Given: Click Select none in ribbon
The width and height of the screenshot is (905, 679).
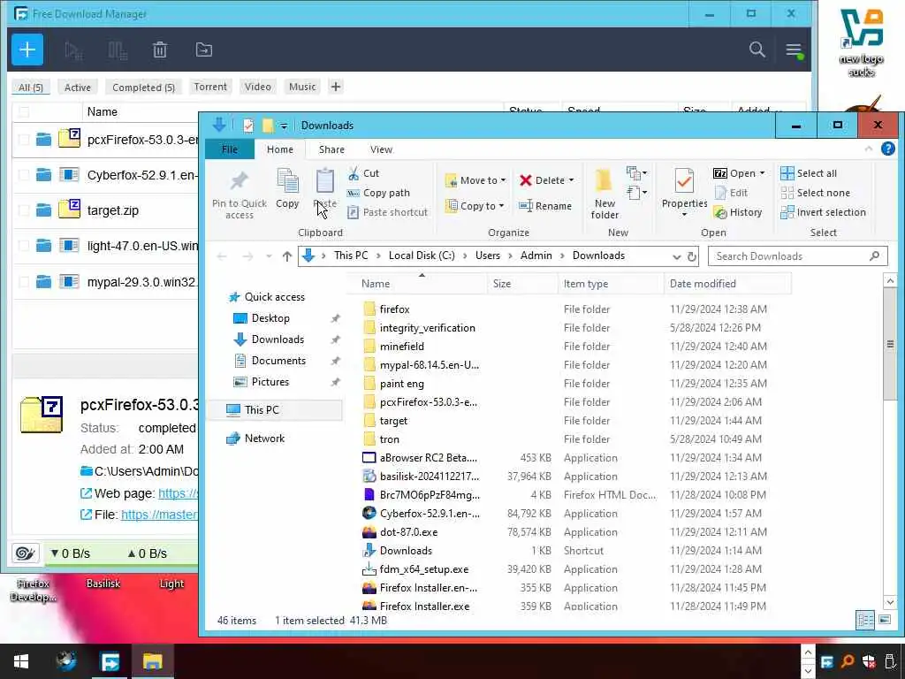Looking at the screenshot, I should coord(815,193).
